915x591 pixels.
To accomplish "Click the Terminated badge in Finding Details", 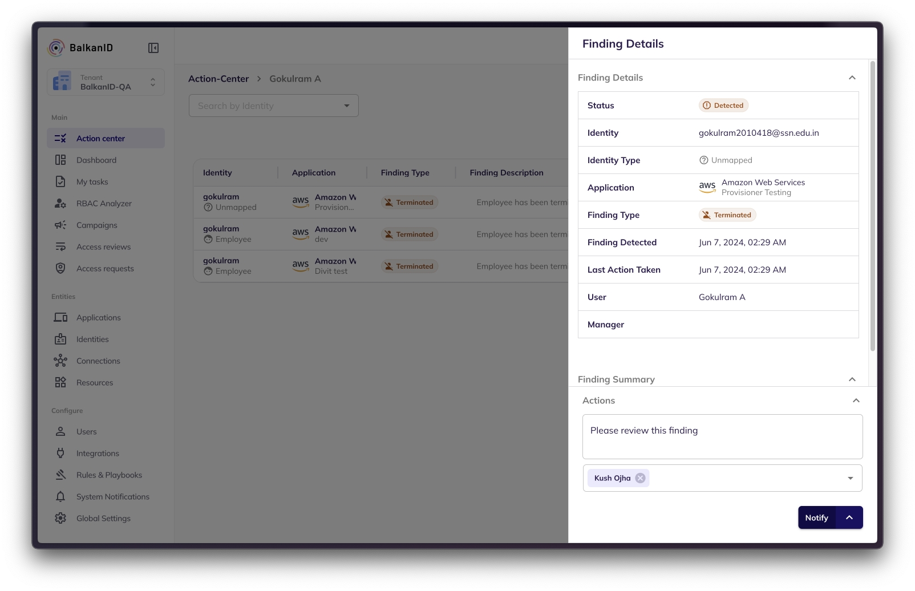I will [727, 214].
